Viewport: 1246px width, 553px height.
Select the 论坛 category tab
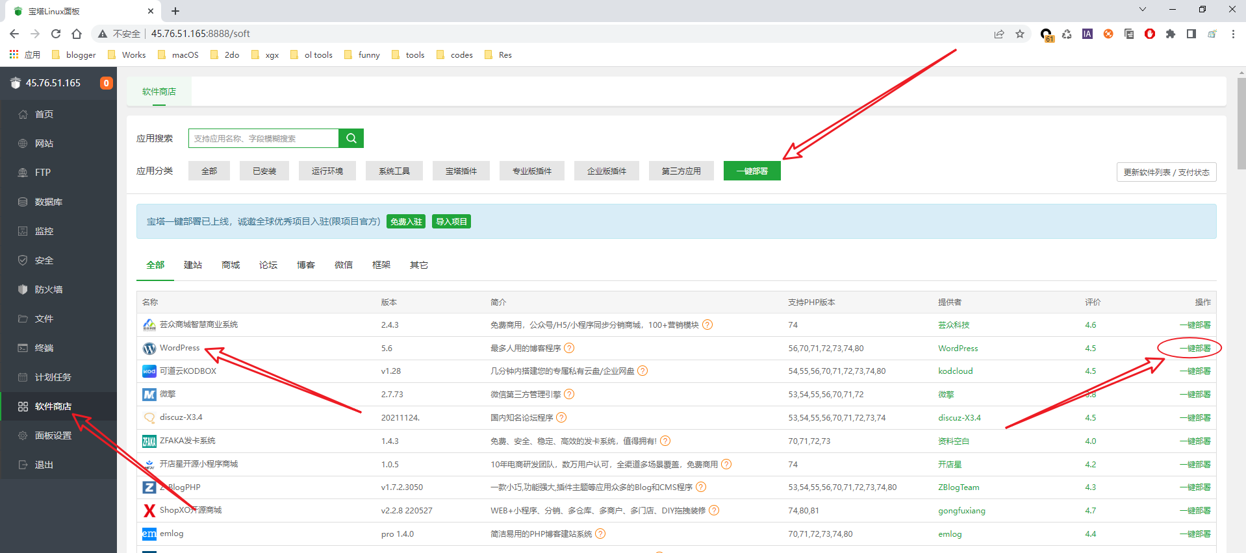[268, 265]
